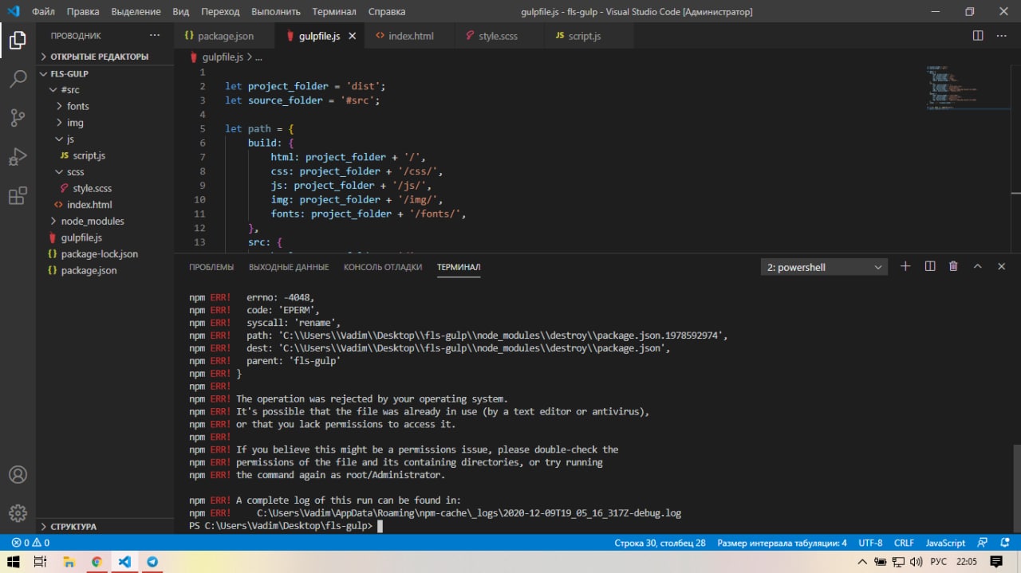Open the Справка menu
The width and height of the screenshot is (1021, 573).
(x=387, y=12)
